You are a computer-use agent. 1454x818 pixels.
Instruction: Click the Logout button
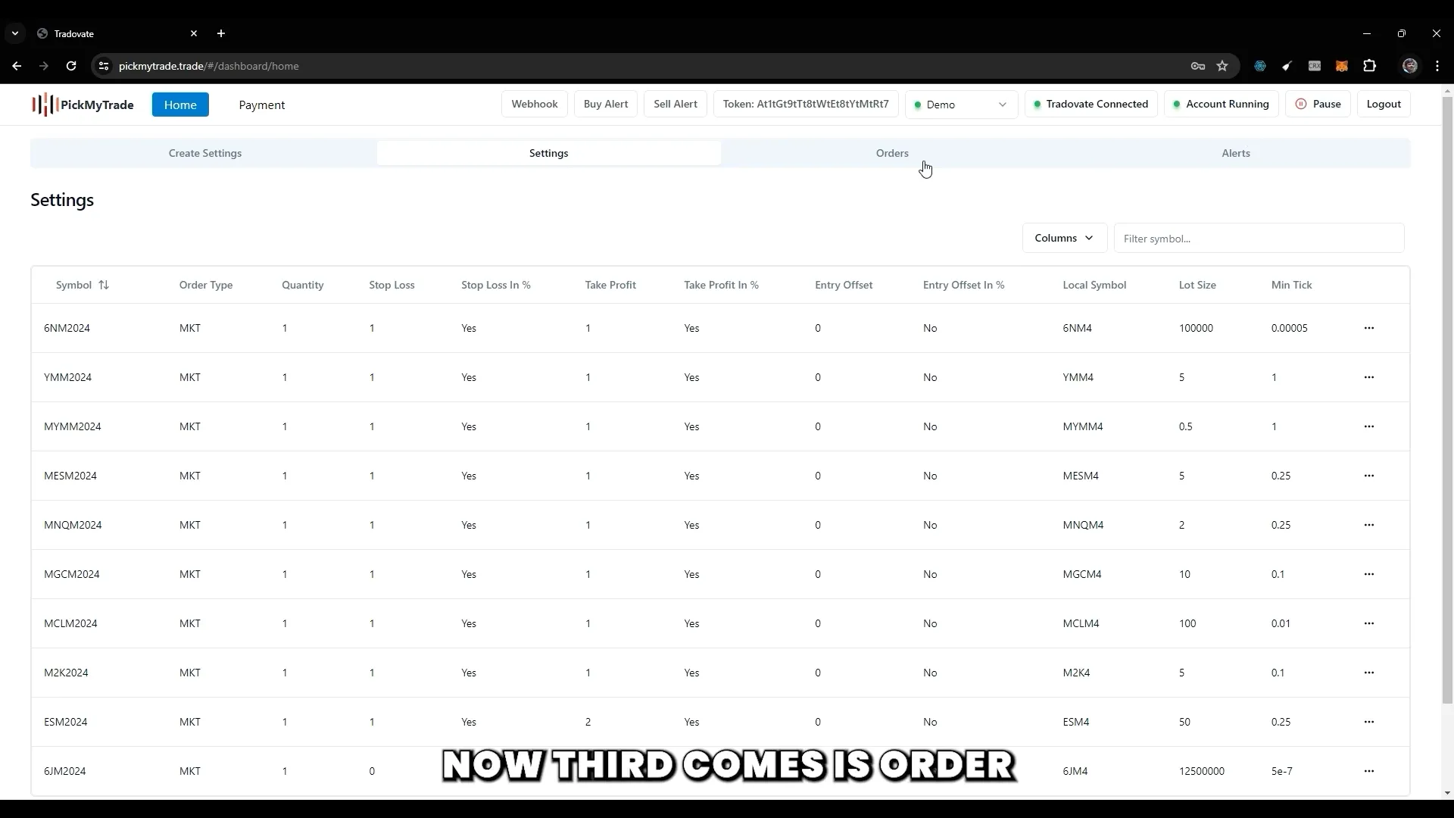pyautogui.click(x=1384, y=104)
